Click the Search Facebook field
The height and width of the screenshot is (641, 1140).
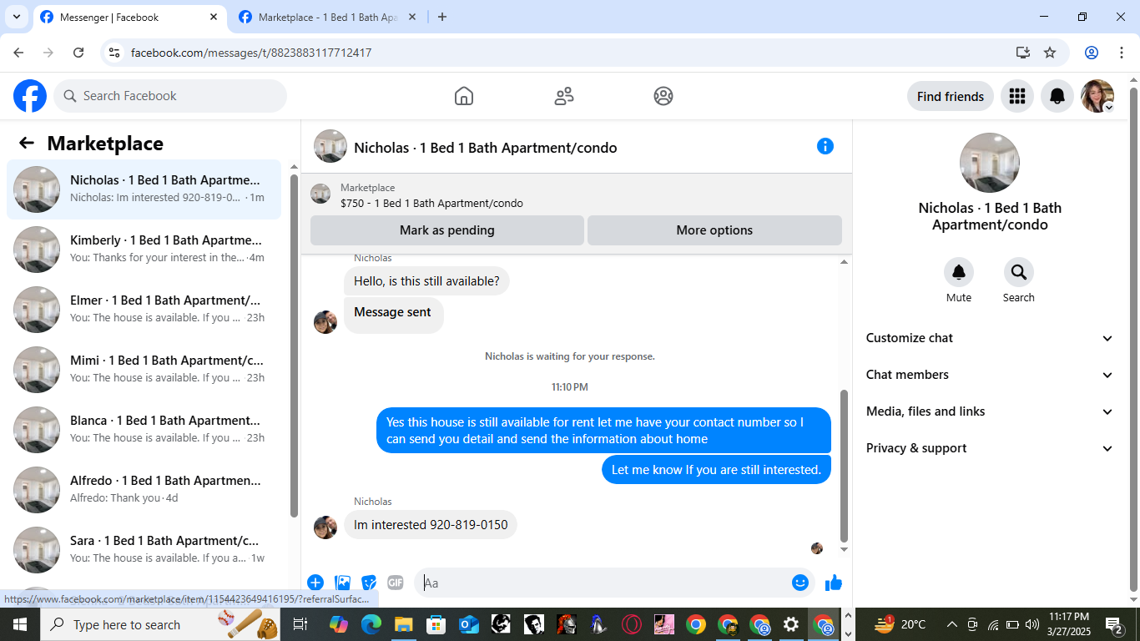coord(170,96)
